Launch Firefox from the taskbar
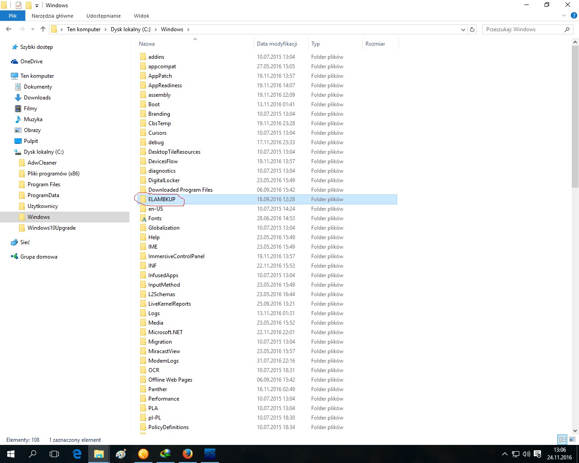Screen dimensions: 579x463 tap(187, 454)
